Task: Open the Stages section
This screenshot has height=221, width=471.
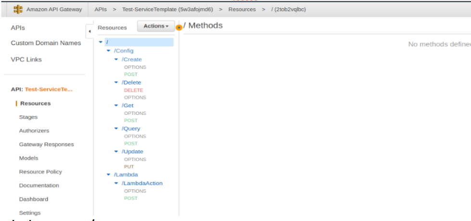Action: [28, 117]
